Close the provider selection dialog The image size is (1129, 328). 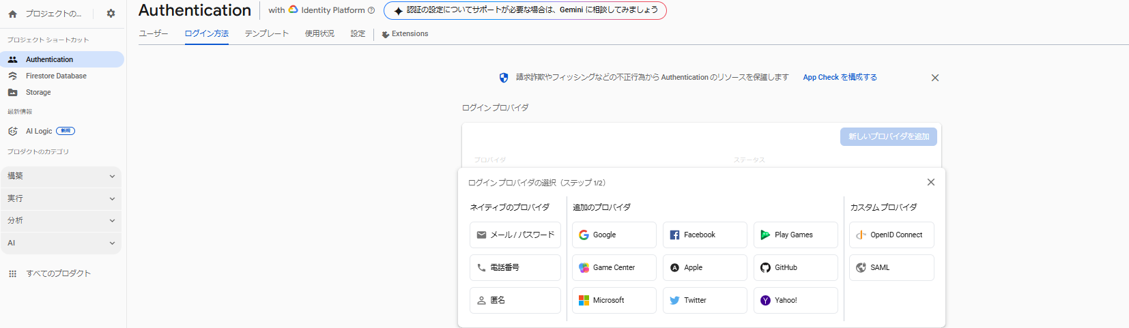point(931,182)
